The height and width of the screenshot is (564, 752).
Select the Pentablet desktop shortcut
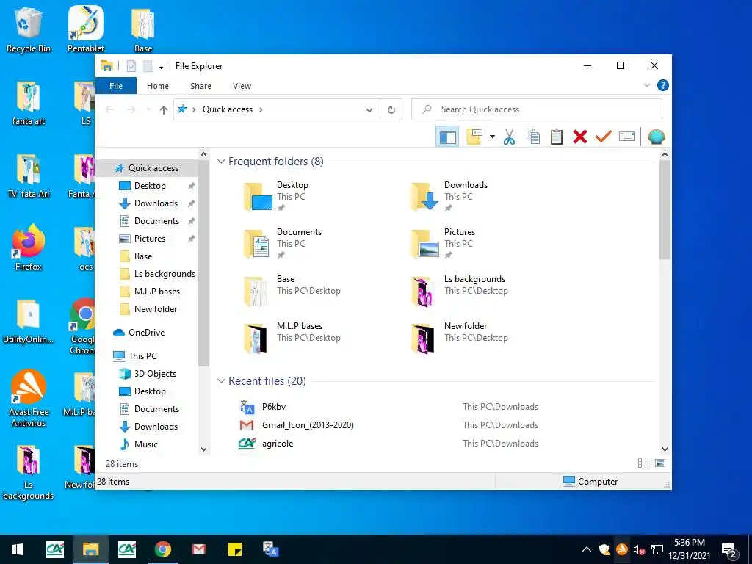pos(85,29)
